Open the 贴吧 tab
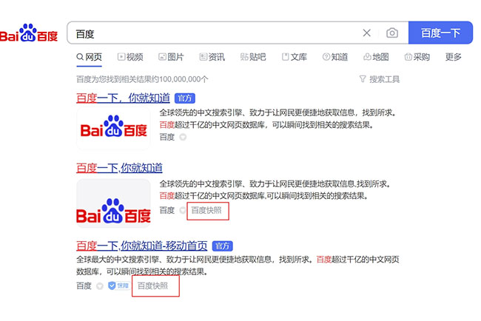The height and width of the screenshot is (321, 481). click(253, 57)
